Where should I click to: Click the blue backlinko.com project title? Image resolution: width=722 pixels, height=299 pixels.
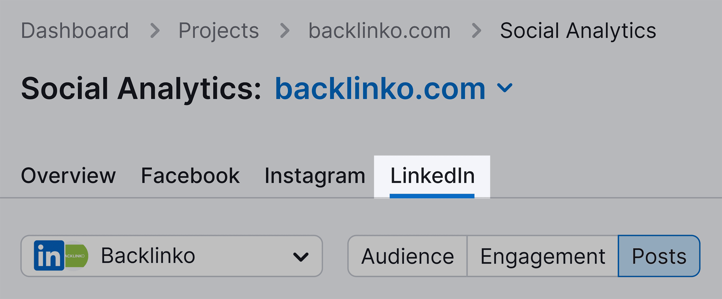[x=380, y=89]
